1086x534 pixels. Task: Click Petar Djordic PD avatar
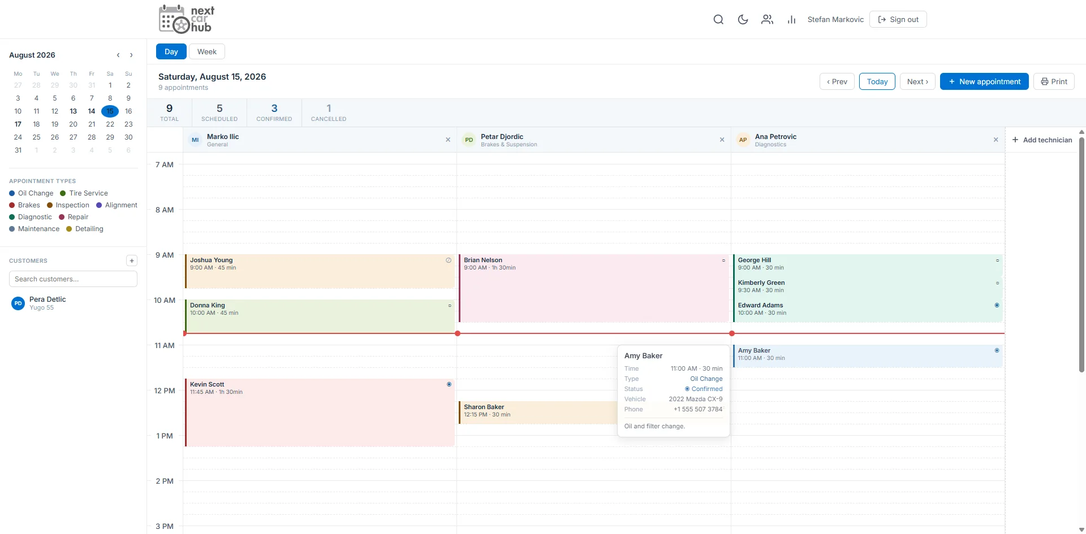coord(469,140)
